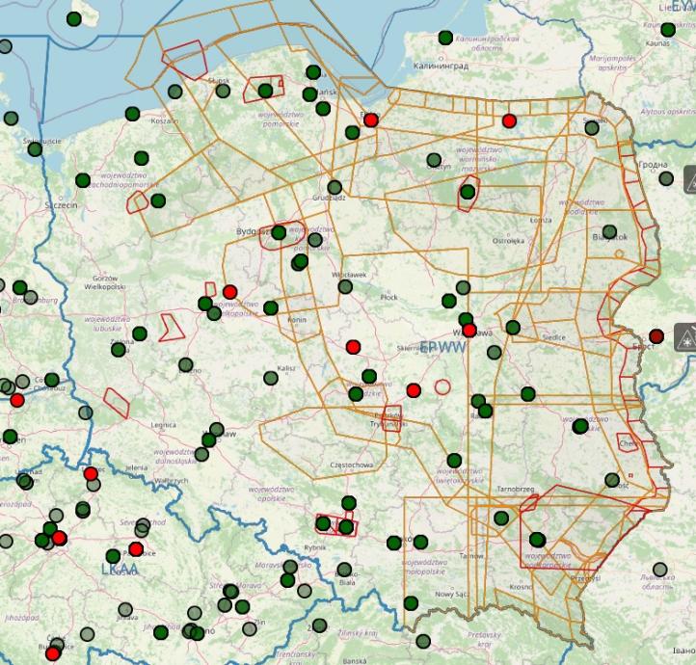This screenshot has width=696, height=665.
Task: Select the red marker at České Budějovice
Action: point(53,653)
